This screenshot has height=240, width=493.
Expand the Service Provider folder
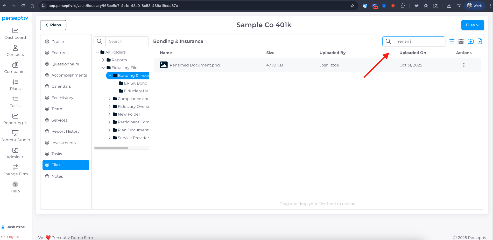(x=109, y=138)
